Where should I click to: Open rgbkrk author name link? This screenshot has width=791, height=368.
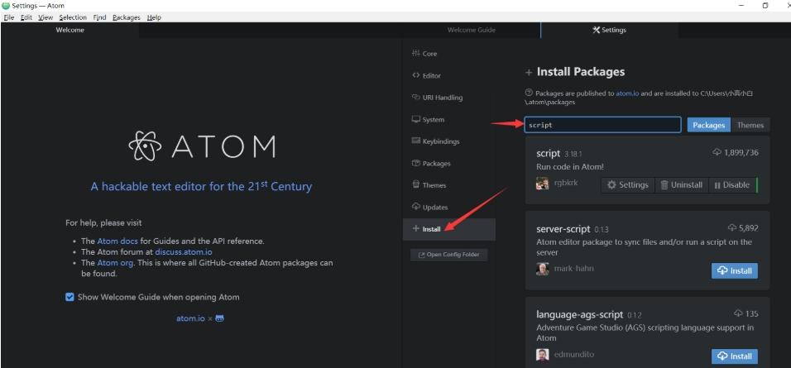tap(565, 183)
